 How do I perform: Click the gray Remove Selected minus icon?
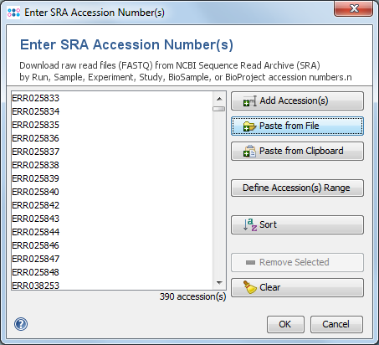point(250,262)
